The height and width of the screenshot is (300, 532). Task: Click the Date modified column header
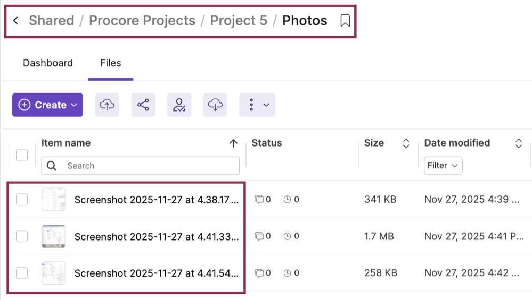pyautogui.click(x=457, y=143)
